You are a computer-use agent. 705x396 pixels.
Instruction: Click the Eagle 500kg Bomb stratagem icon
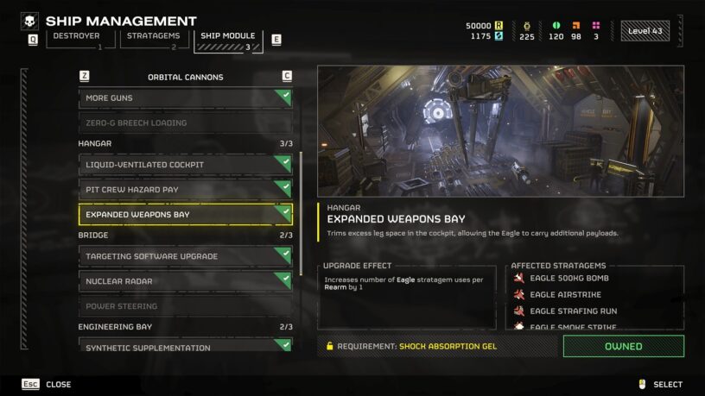(x=519, y=278)
